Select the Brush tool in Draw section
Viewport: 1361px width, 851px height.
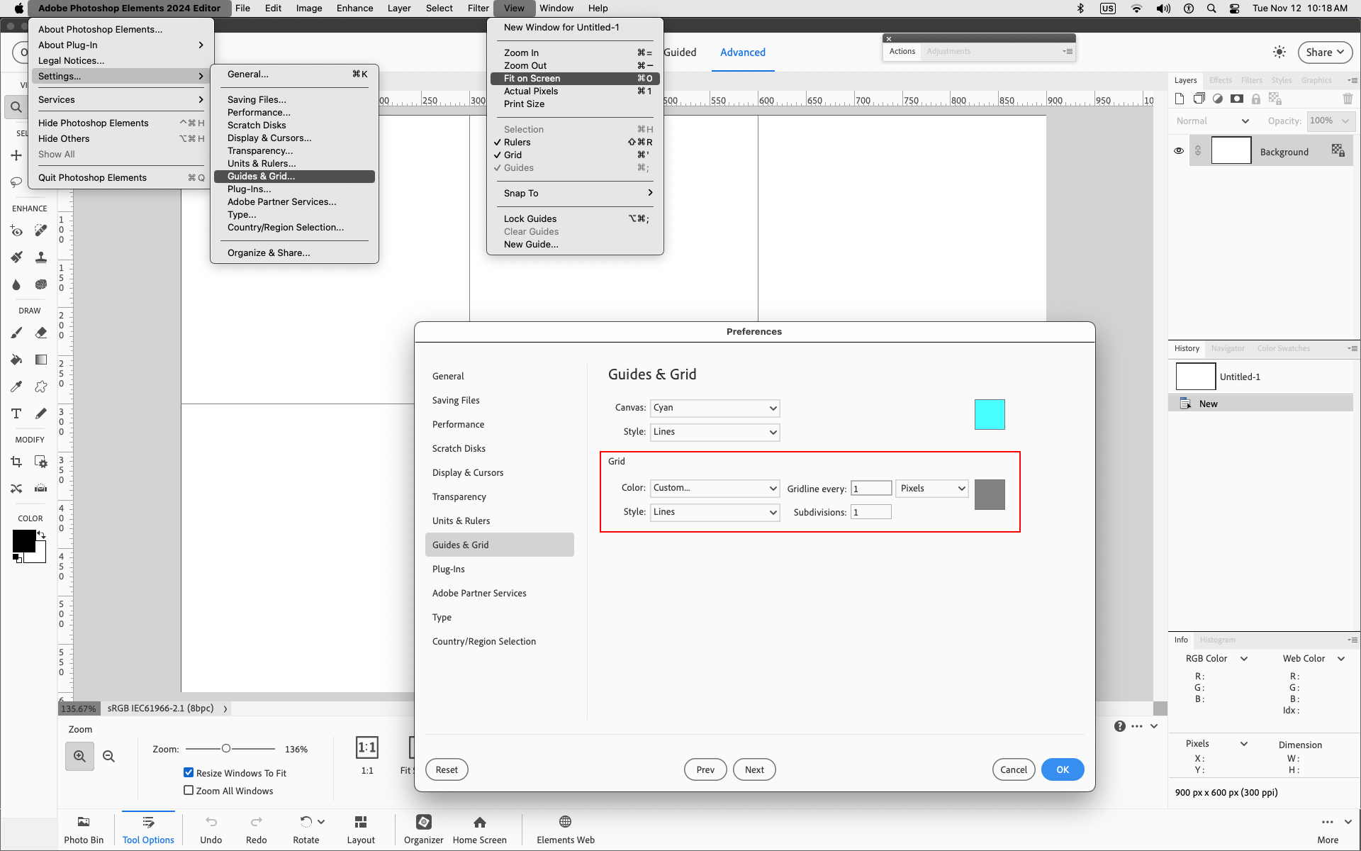pos(16,333)
